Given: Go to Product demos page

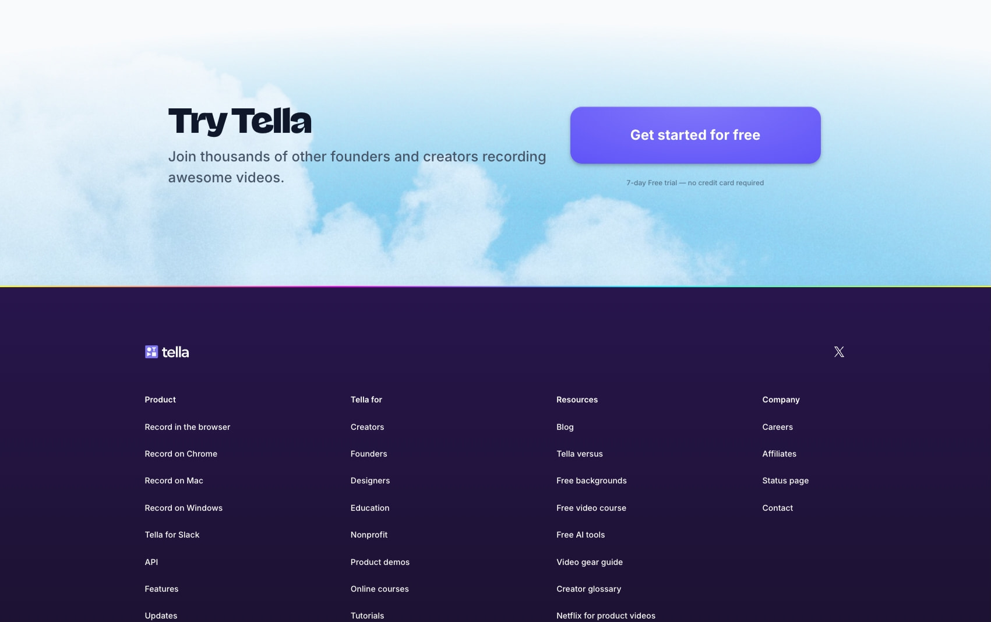Looking at the screenshot, I should [x=380, y=562].
